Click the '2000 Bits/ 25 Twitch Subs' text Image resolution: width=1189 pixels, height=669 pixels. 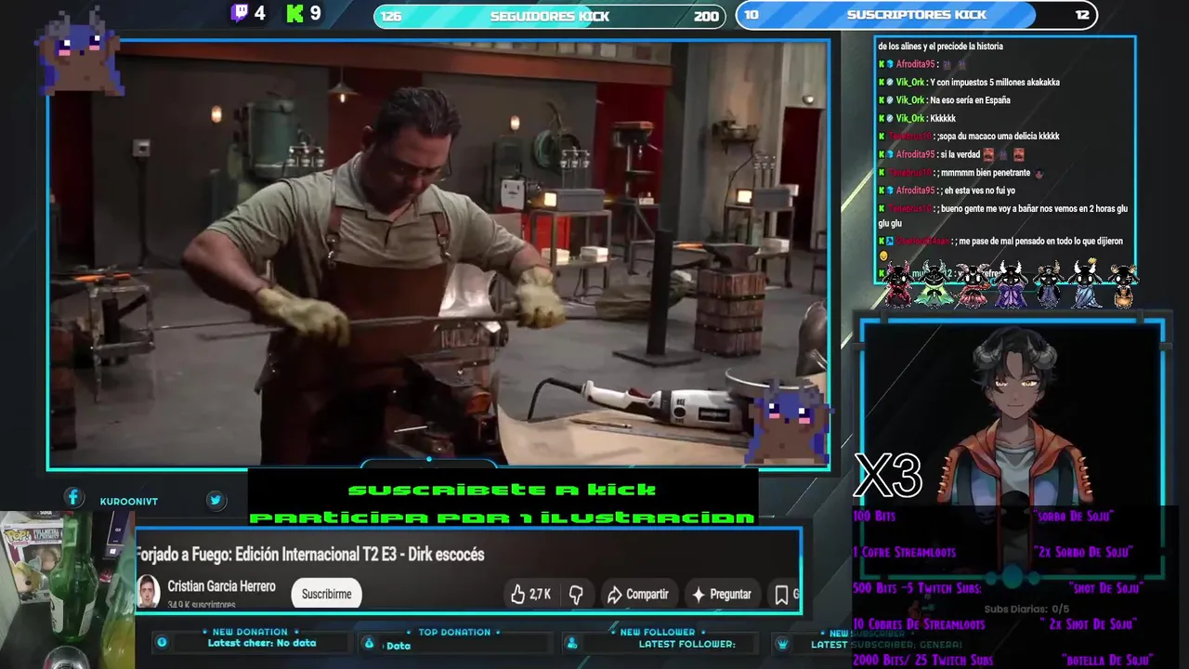923,661
